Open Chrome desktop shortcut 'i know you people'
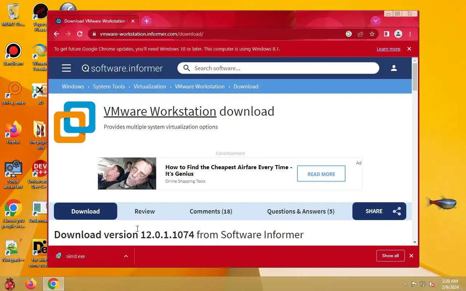 (13, 214)
